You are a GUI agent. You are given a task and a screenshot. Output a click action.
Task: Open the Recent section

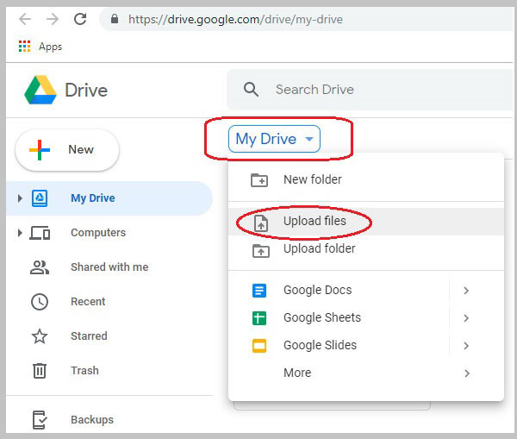coord(88,302)
